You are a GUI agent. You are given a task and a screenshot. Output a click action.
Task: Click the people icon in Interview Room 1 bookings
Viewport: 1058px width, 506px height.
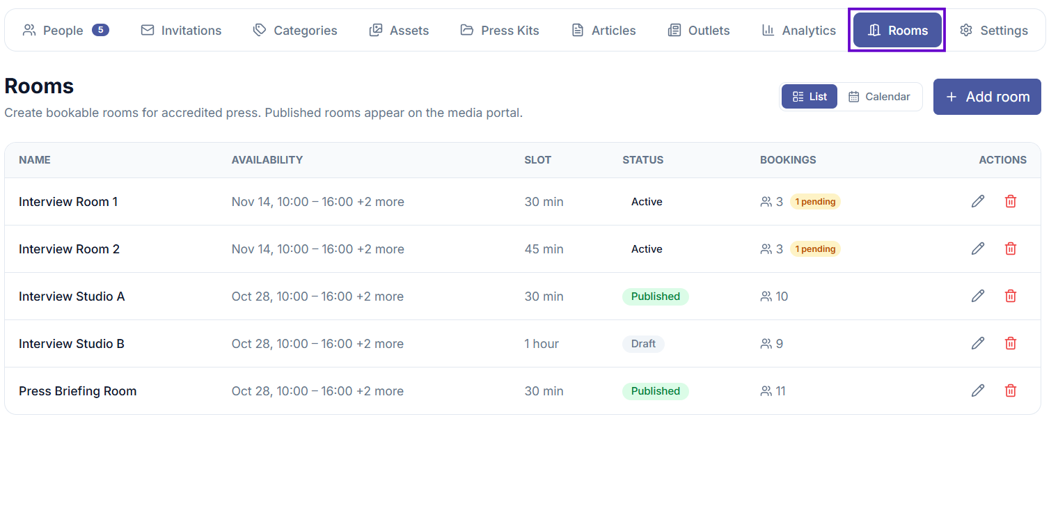click(766, 202)
